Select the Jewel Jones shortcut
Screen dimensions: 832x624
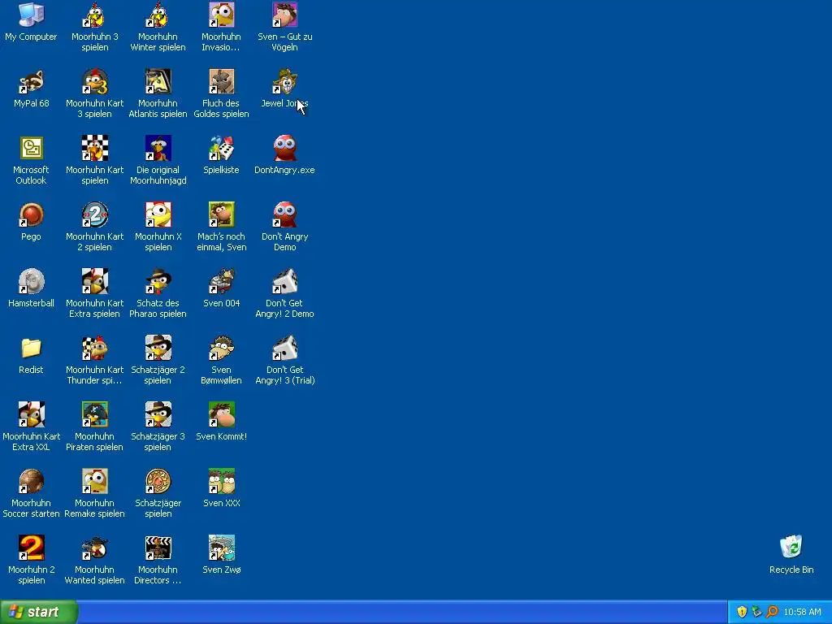click(x=285, y=81)
